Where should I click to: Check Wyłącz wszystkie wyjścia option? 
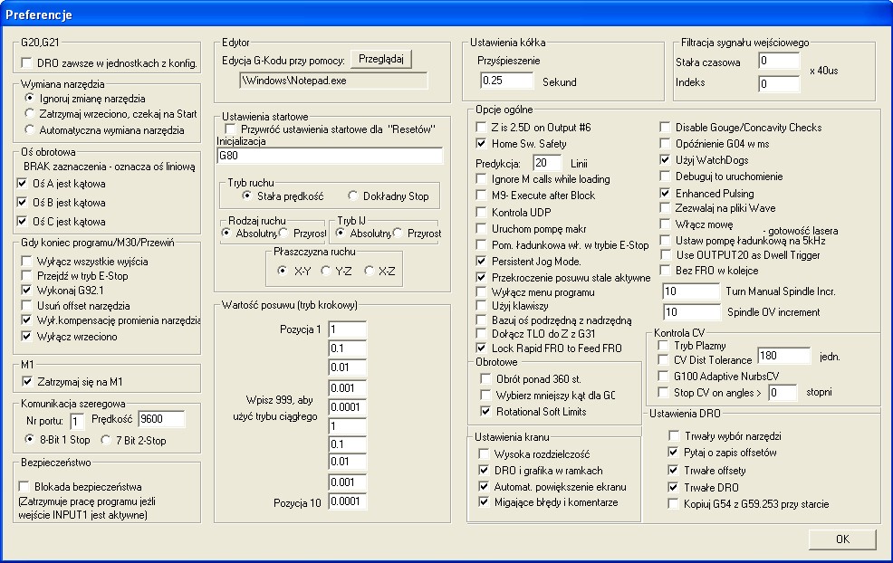[26, 262]
